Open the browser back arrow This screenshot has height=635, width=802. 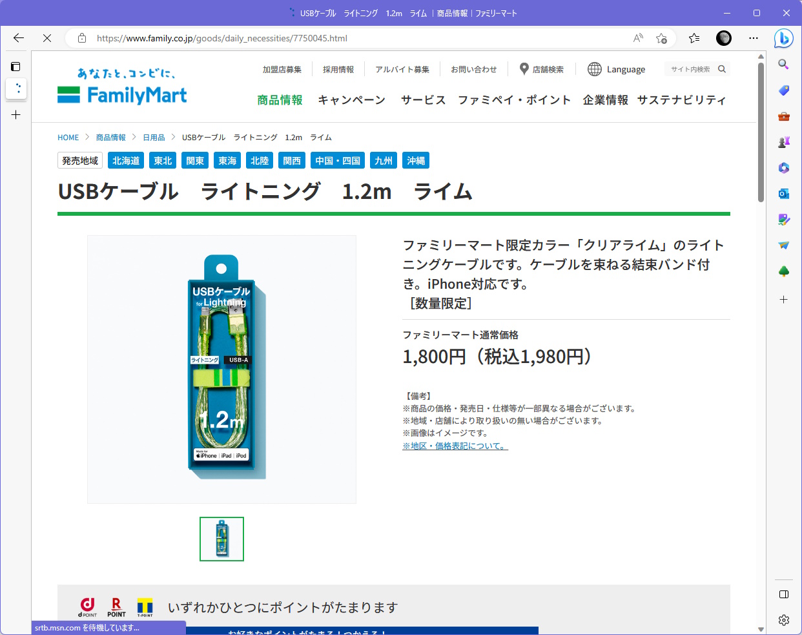pos(19,38)
